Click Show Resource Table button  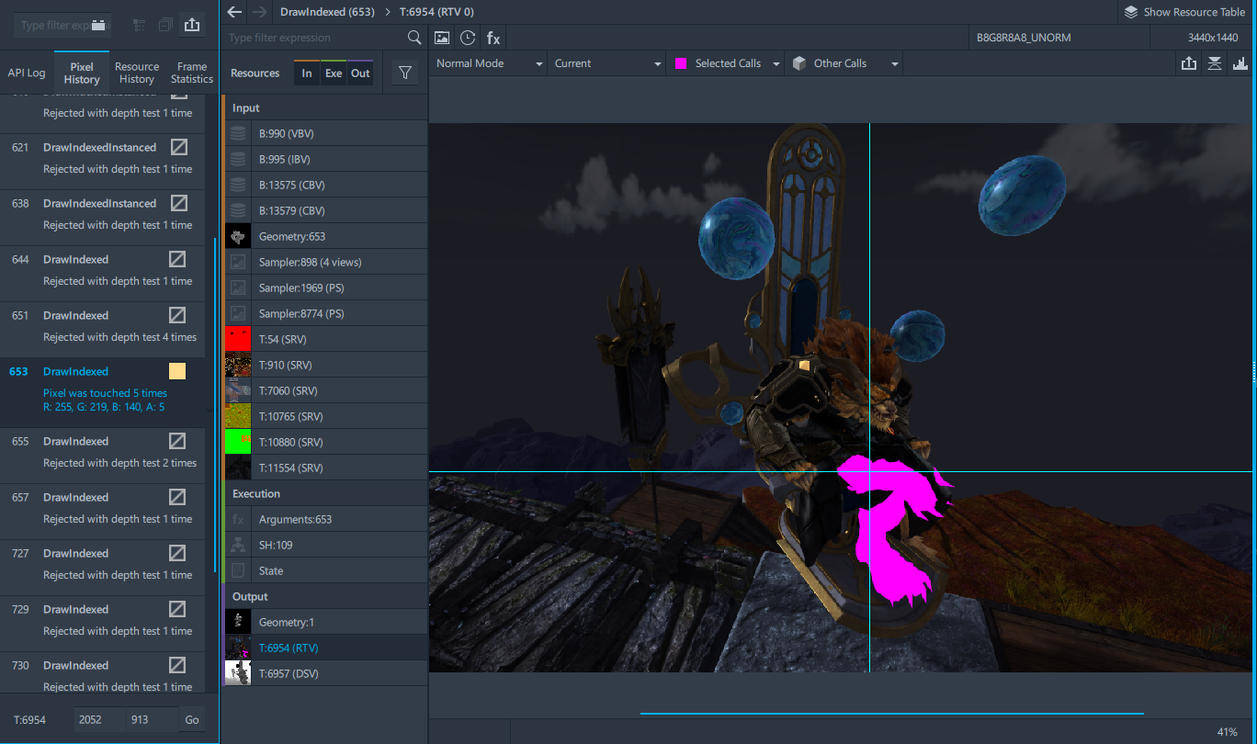tap(1185, 12)
